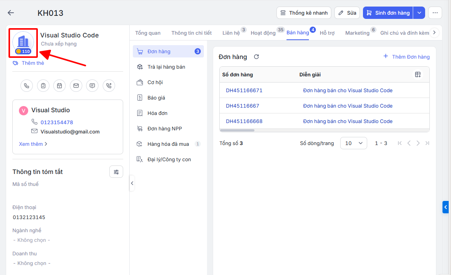Open Trả lại hàng bán section
Screen dimensions: 451x275
168,67
